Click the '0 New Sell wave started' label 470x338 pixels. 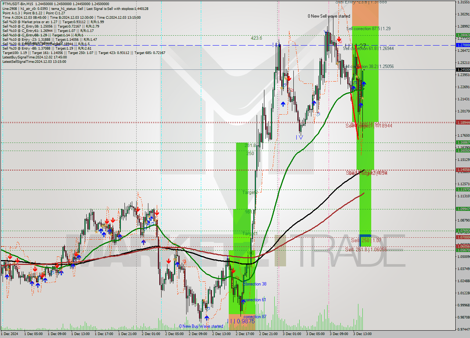coord(329,16)
